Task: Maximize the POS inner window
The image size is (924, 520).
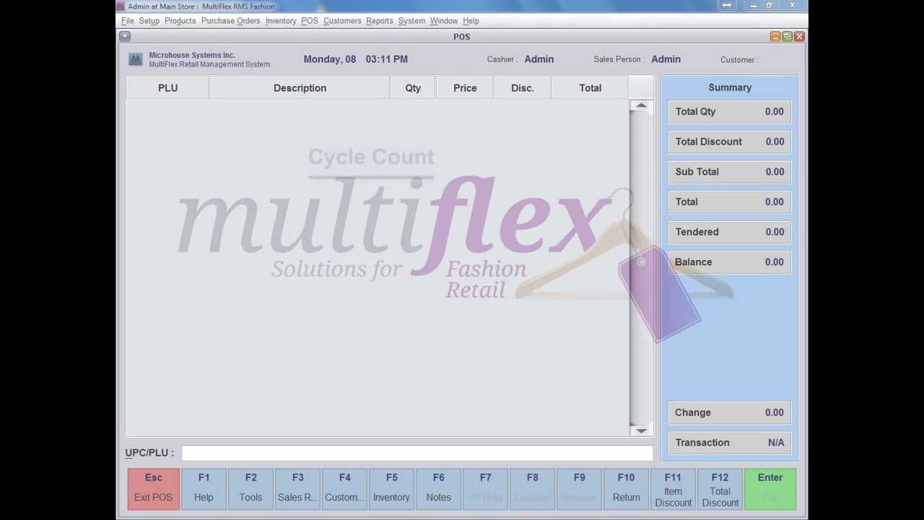Action: click(787, 36)
